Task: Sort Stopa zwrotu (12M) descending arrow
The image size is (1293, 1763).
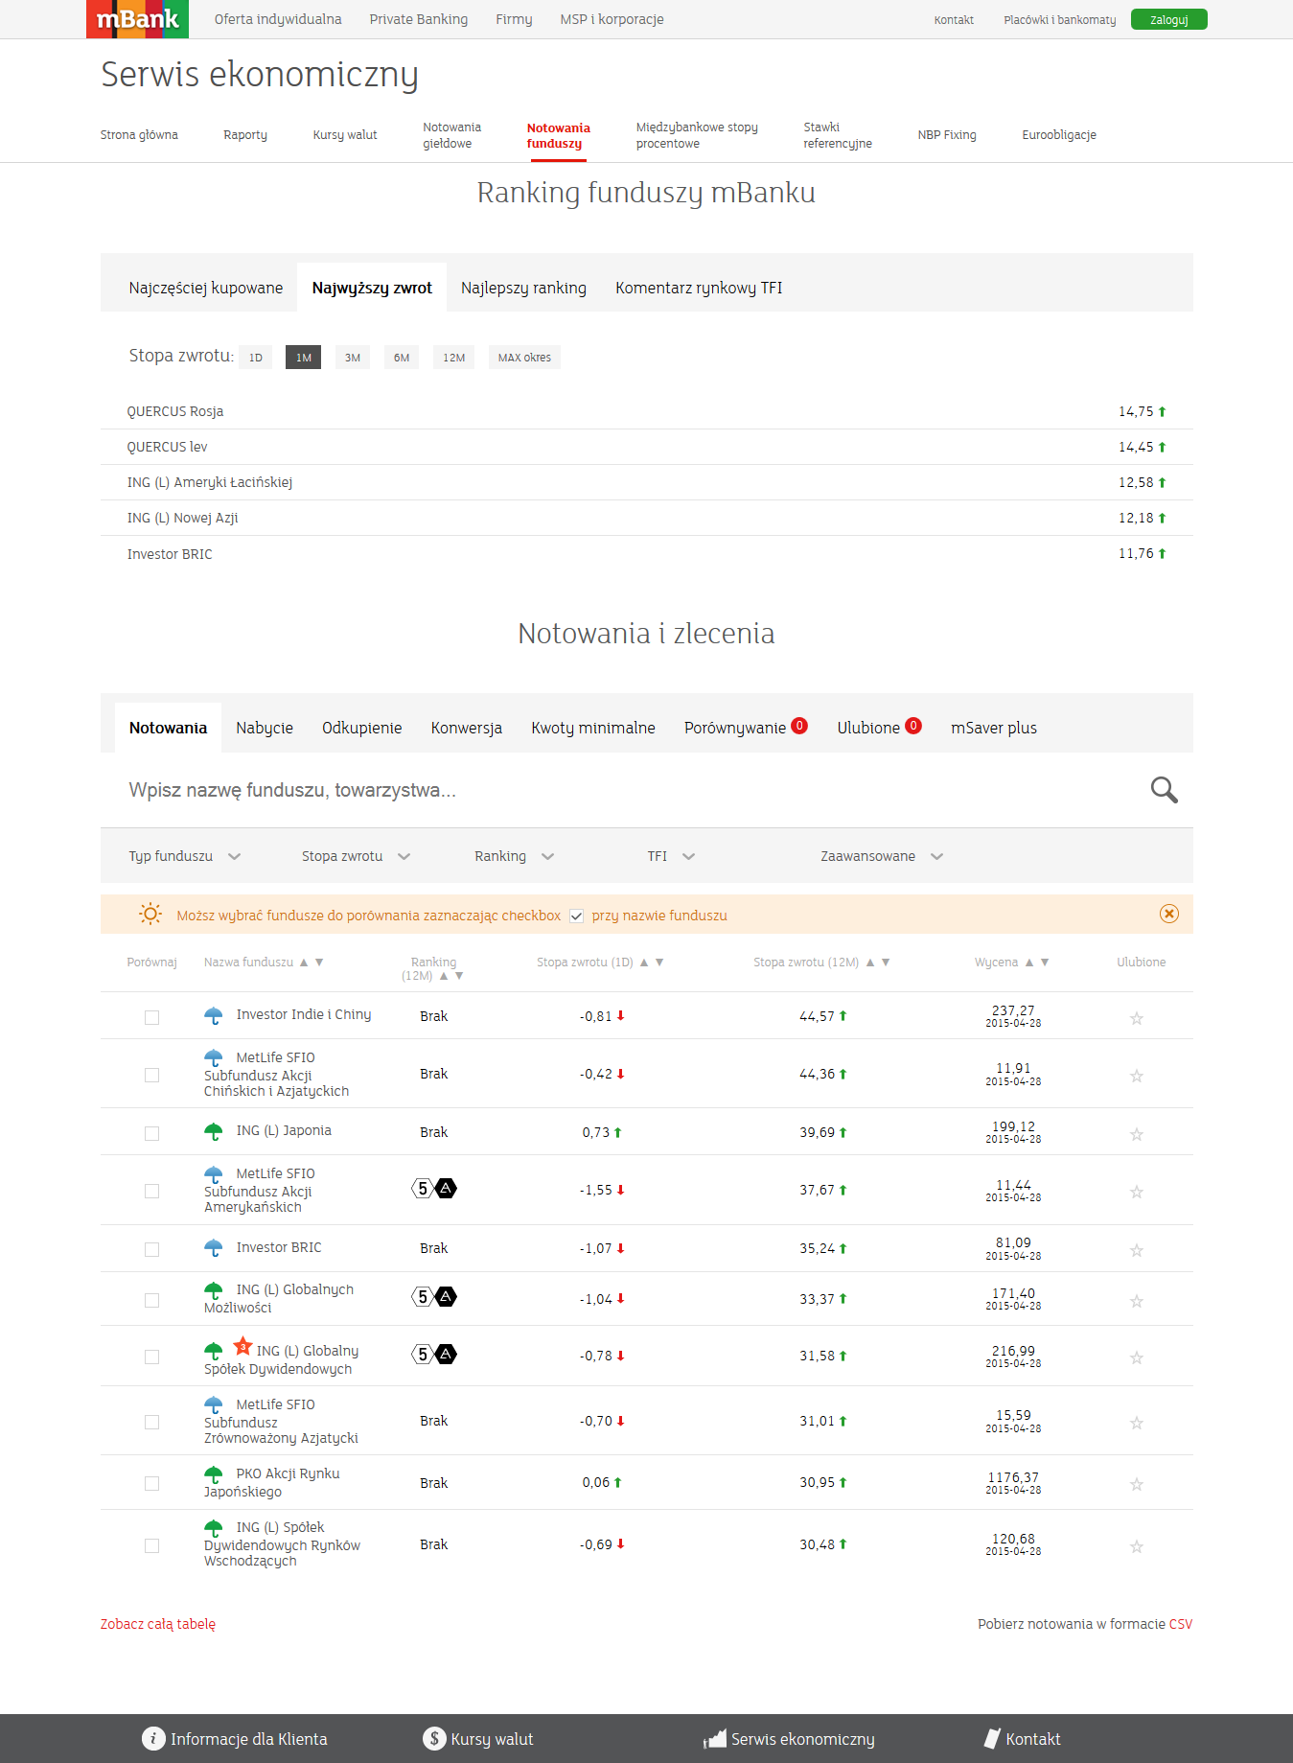Action: (886, 963)
